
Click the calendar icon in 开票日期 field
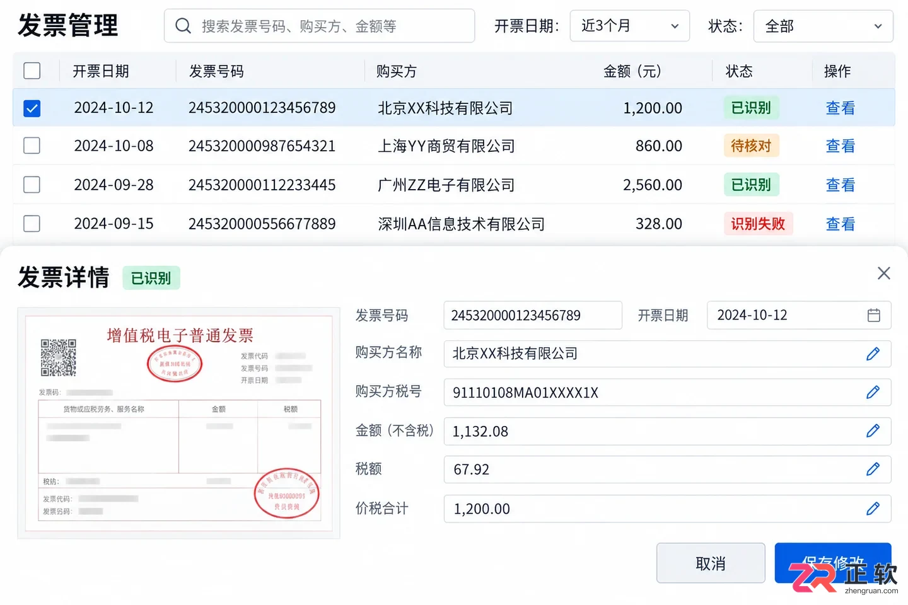point(873,315)
